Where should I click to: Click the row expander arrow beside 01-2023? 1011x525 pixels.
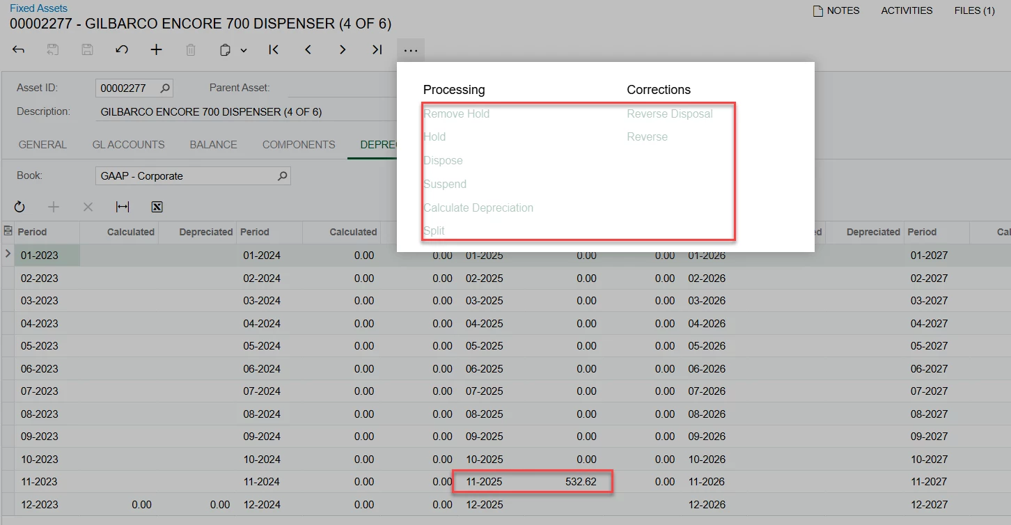8,254
